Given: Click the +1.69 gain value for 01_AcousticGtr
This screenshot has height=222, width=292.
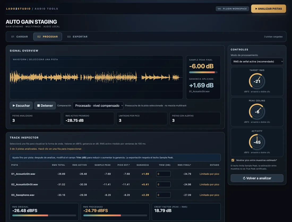Looking at the screenshot, I should 145,174.
